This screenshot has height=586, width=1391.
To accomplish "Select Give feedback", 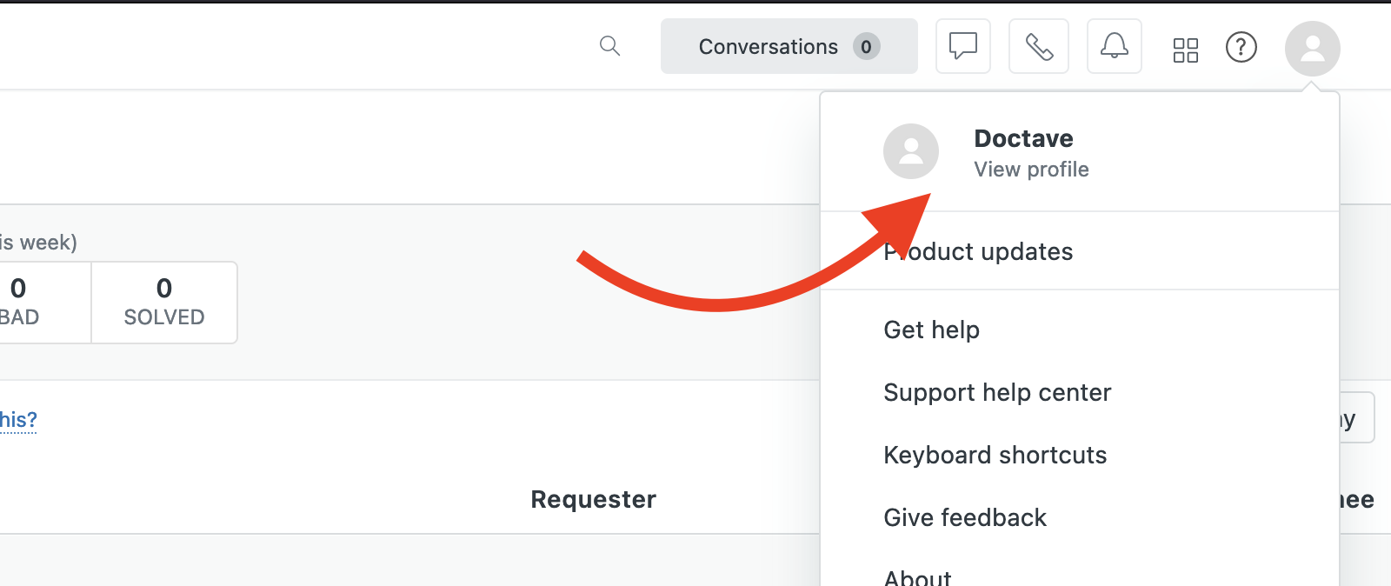I will point(964,517).
